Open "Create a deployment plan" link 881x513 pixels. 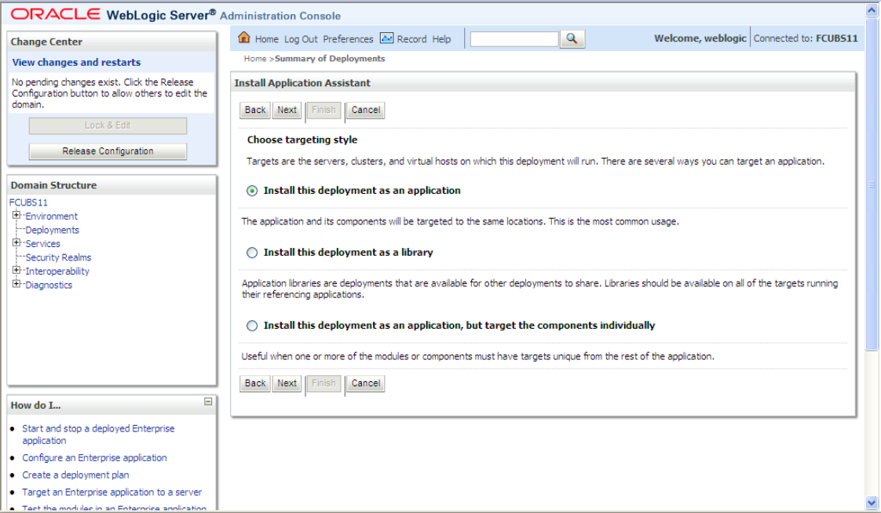point(75,475)
